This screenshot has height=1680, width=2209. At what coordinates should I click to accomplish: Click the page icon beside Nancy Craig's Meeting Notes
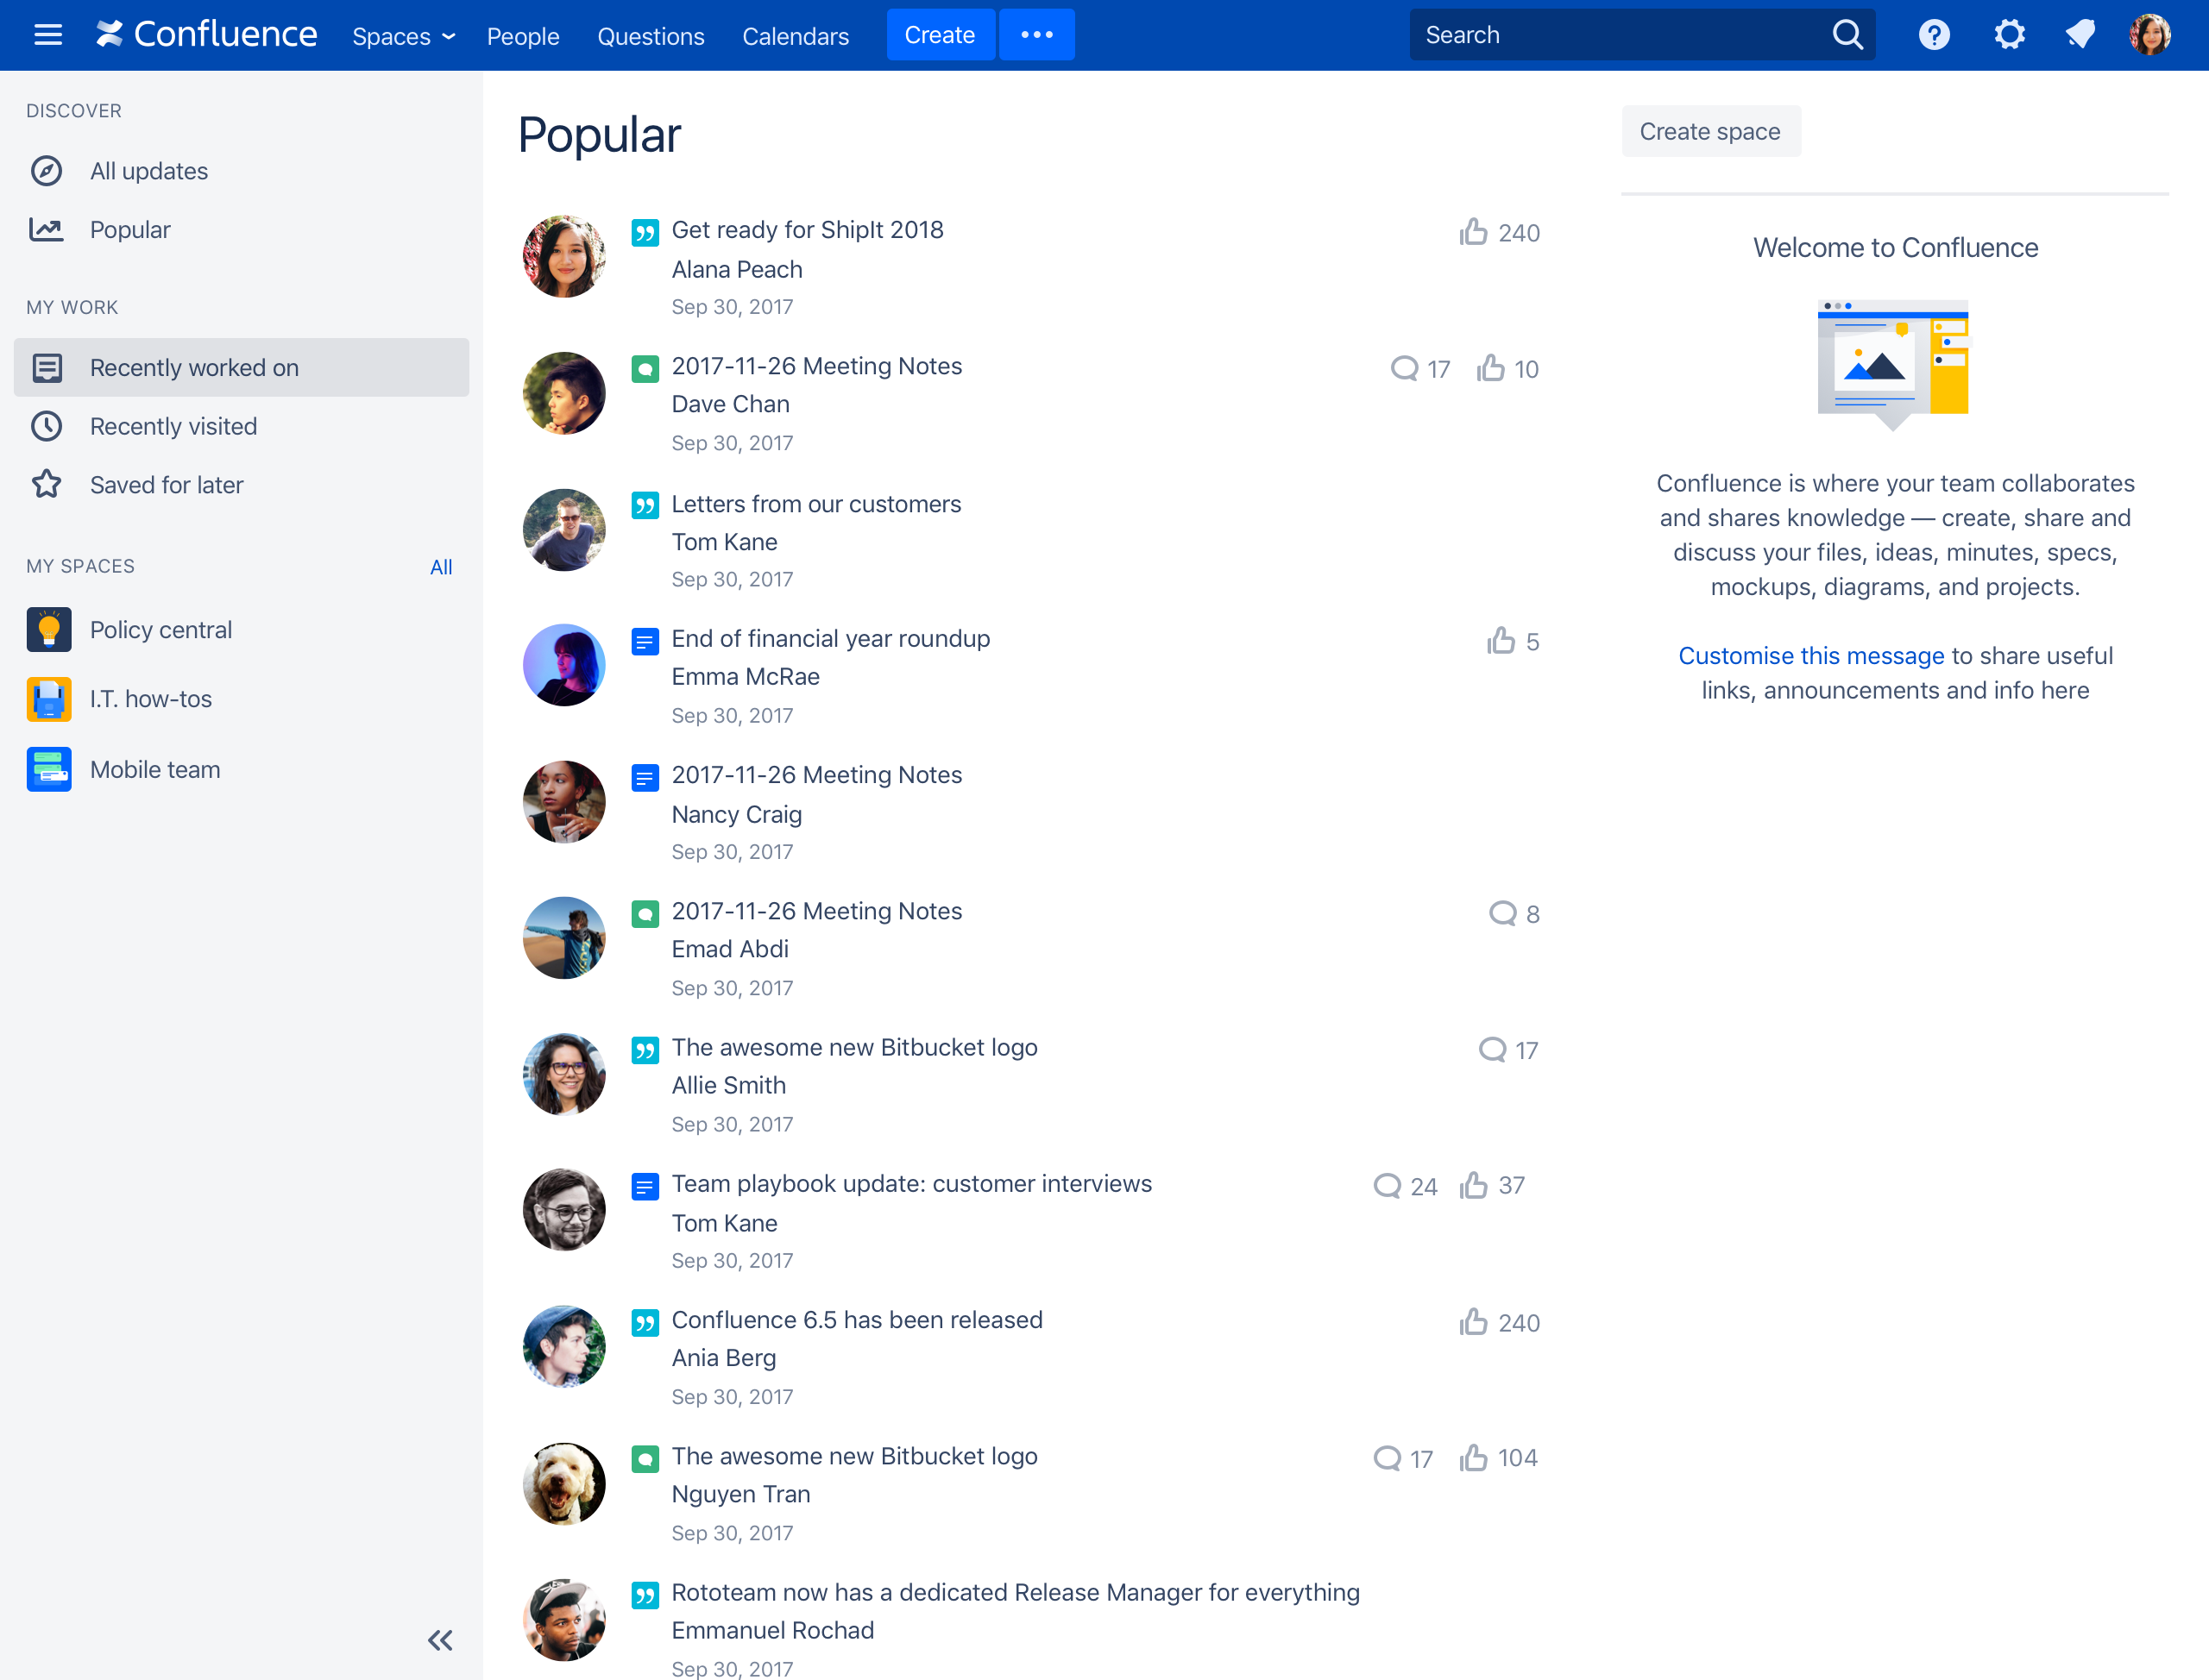[x=645, y=777]
